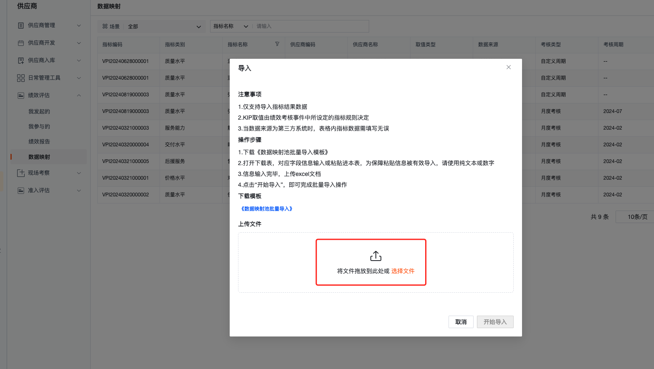Collapse the 绩效评估 menu chevron
This screenshot has width=654, height=369.
point(79,95)
